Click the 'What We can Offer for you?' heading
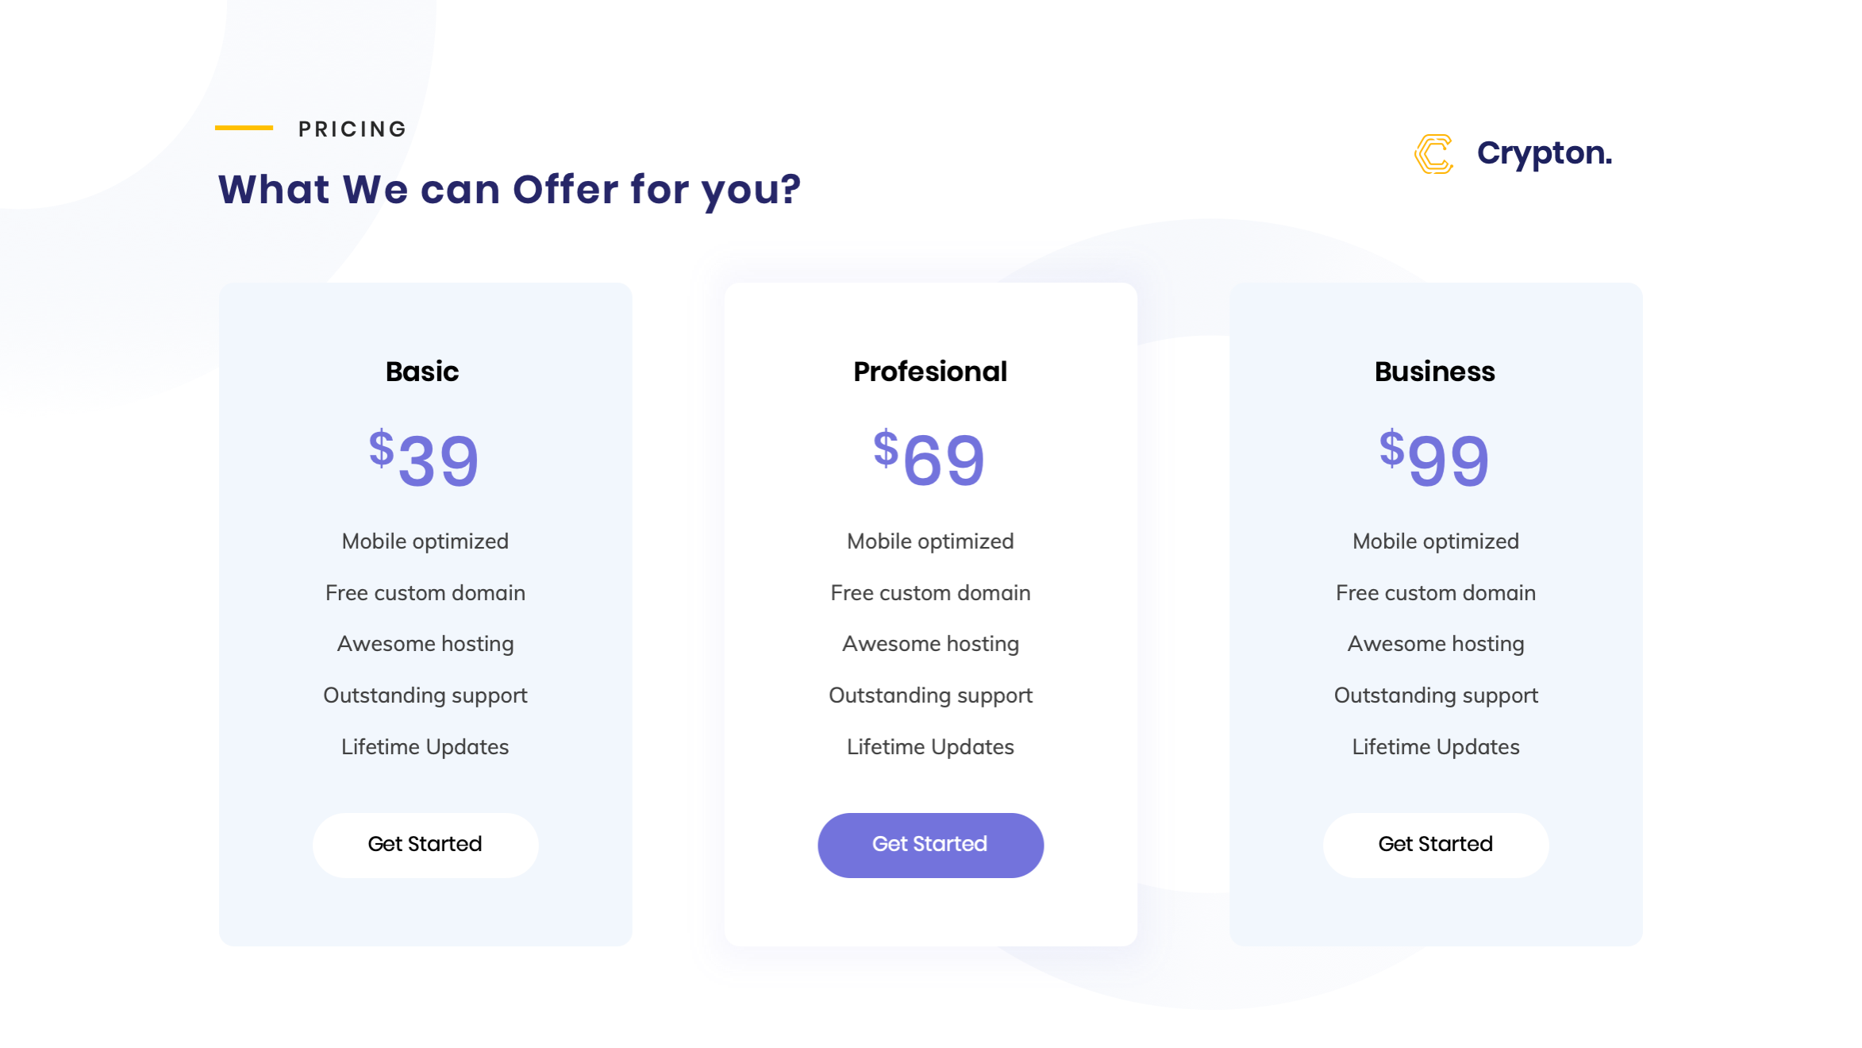 coord(510,190)
